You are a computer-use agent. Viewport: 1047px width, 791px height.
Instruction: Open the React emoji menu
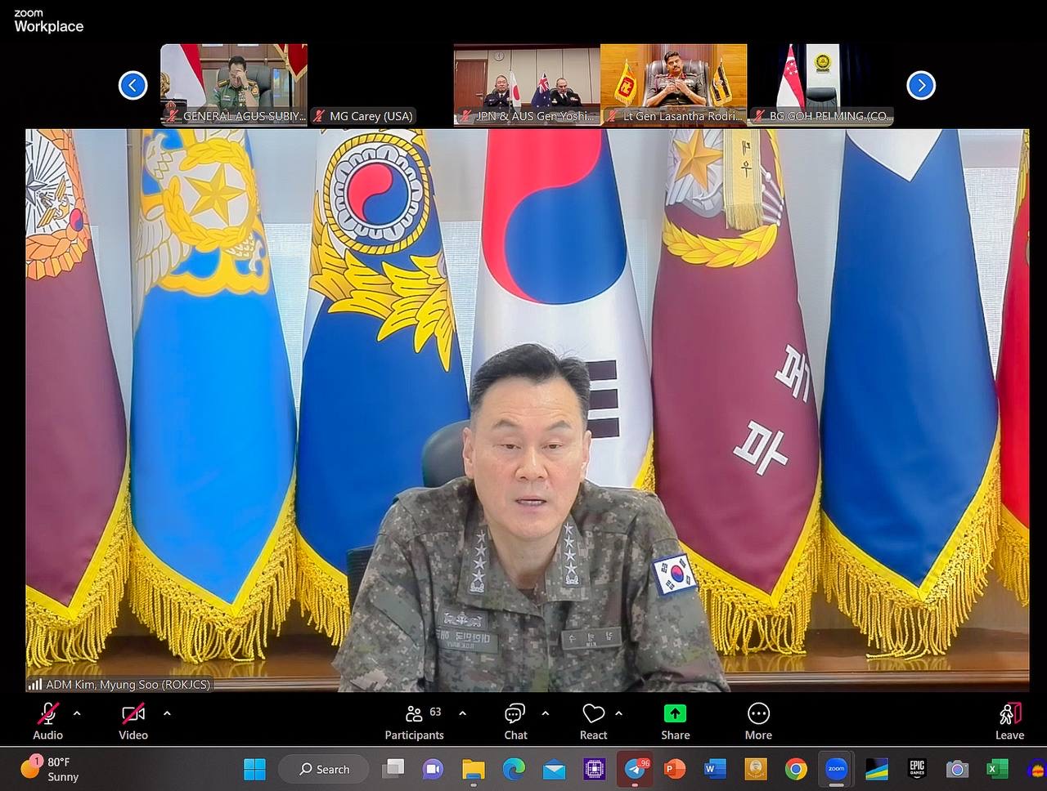click(593, 720)
